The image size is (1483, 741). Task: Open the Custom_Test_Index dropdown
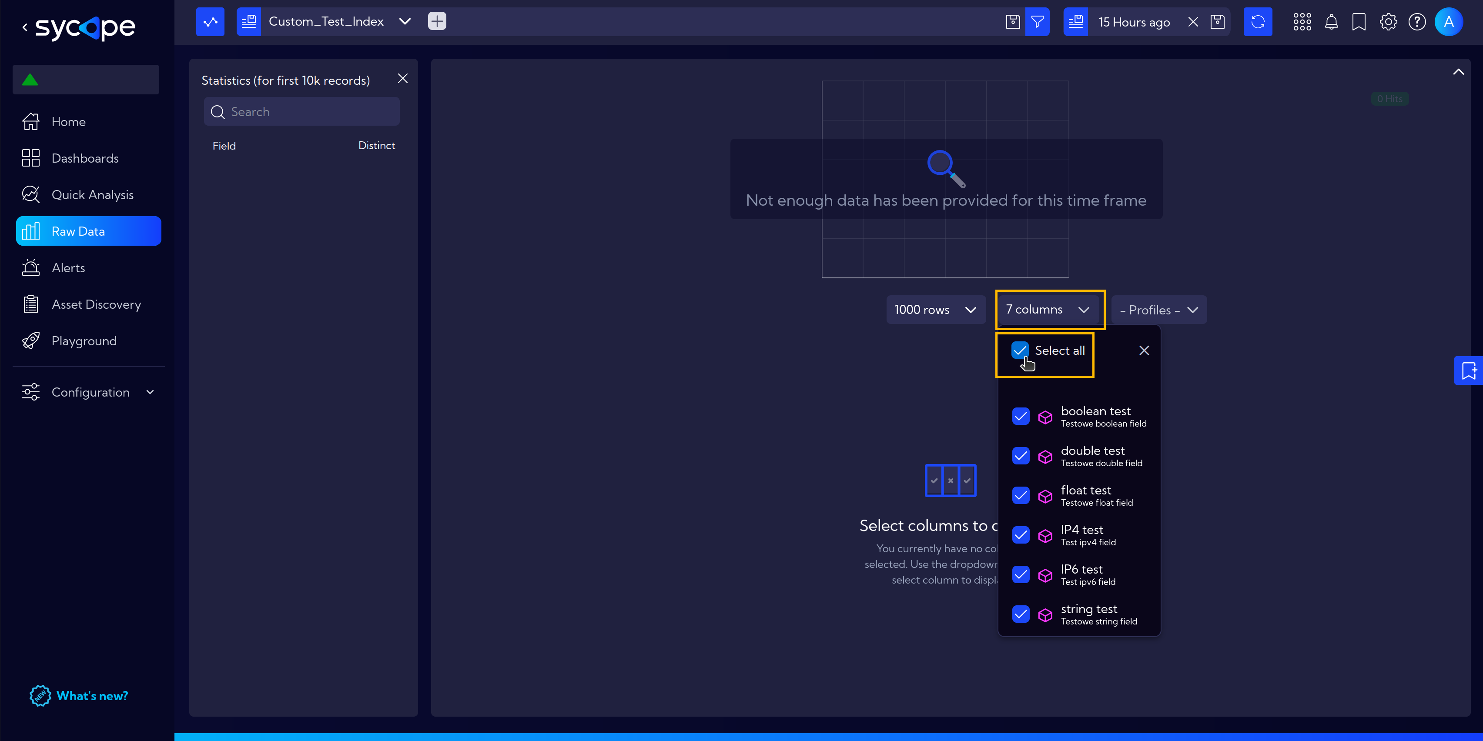click(405, 22)
